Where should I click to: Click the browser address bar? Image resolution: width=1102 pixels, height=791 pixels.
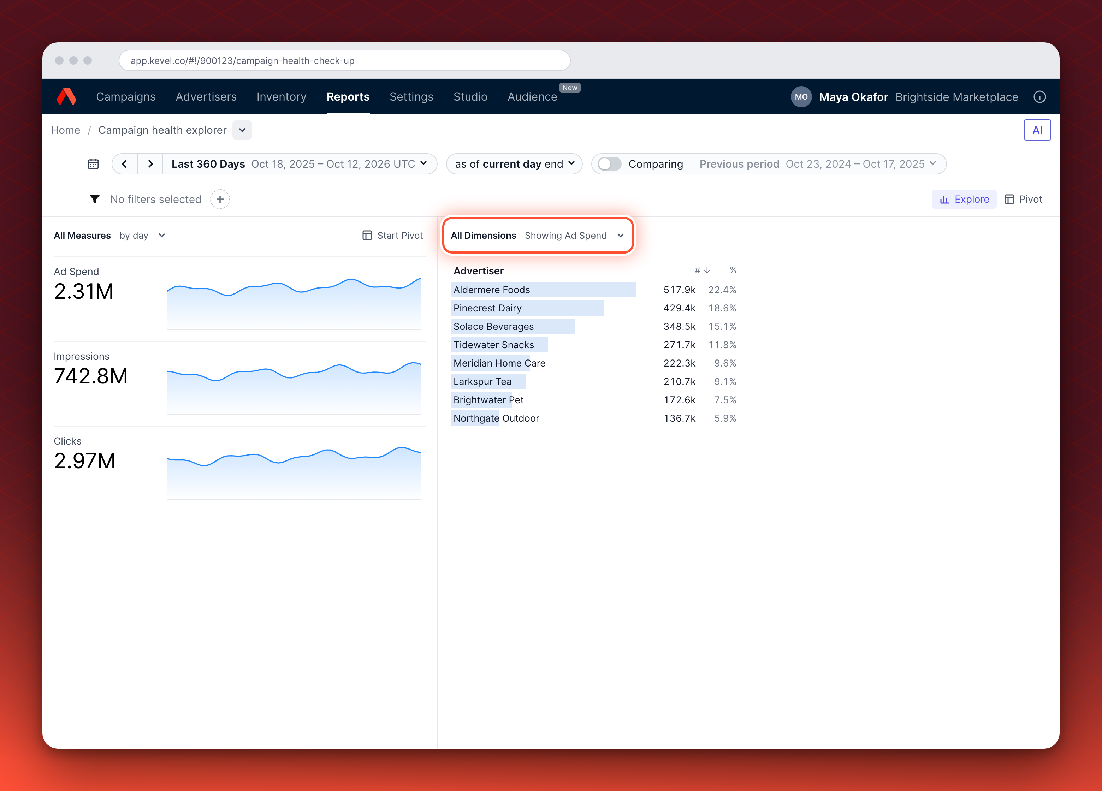[344, 61]
